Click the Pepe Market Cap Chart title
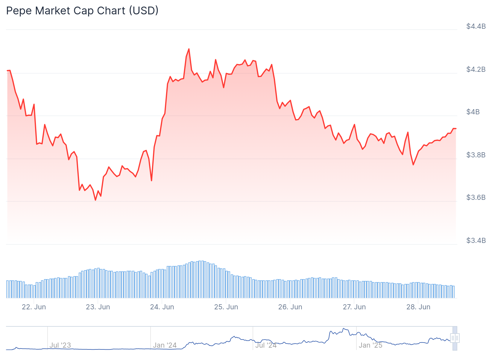 (82, 11)
